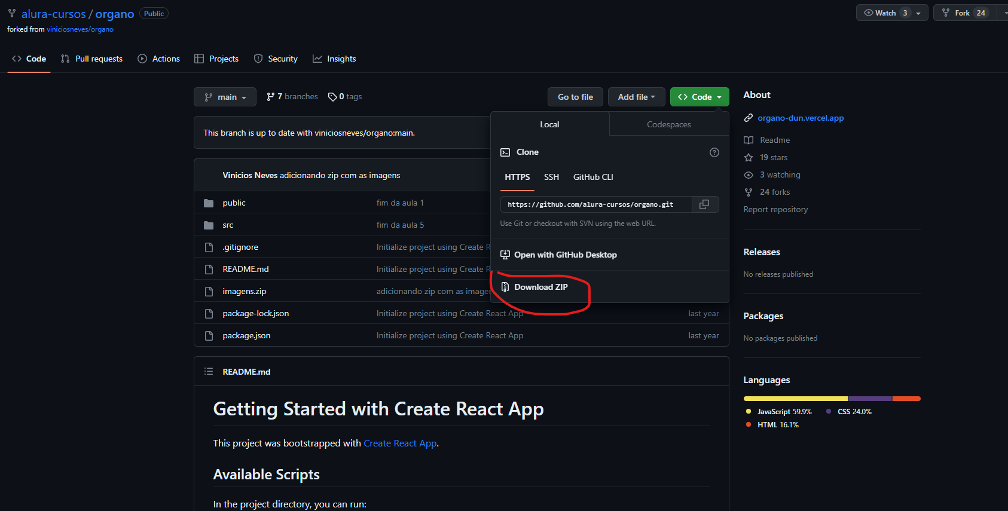Click the repo fork icon beside alura-cursos

[12, 13]
